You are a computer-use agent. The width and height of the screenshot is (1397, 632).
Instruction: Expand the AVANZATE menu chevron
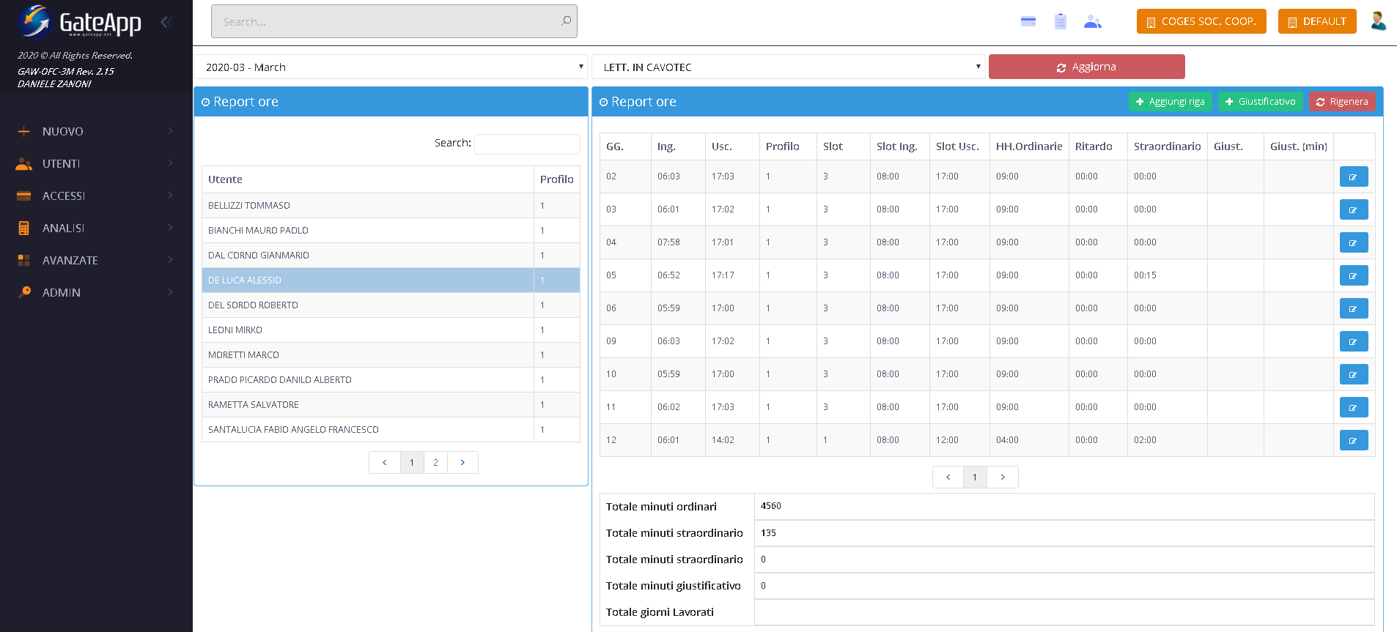pyautogui.click(x=170, y=260)
